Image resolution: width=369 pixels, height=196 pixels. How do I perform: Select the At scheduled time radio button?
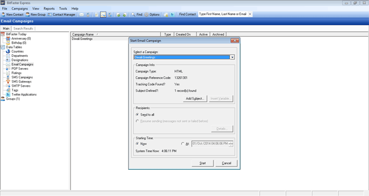(182, 144)
